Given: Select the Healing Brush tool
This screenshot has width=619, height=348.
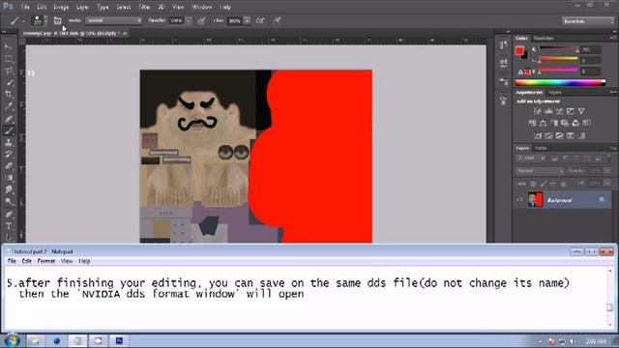Looking at the screenshot, I should click(9, 119).
